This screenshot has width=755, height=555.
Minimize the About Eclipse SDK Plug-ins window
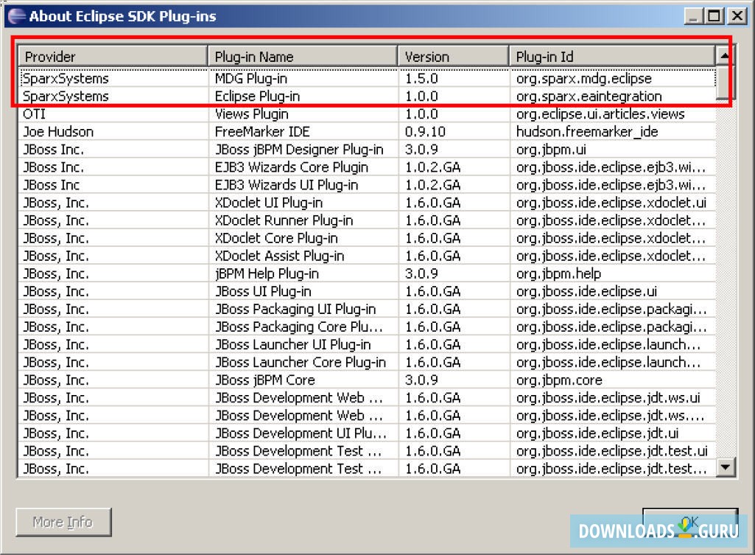coord(693,16)
